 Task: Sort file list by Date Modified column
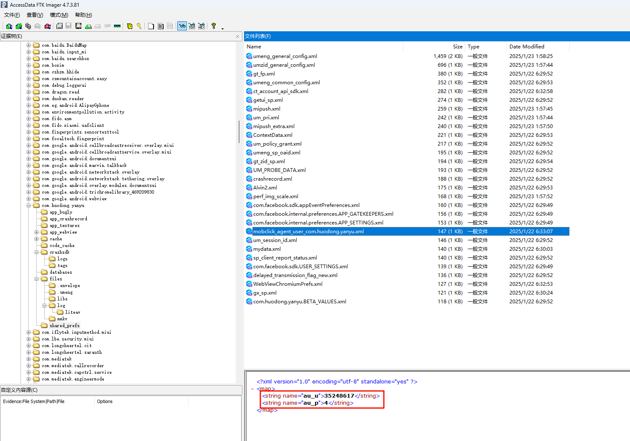pyautogui.click(x=527, y=47)
